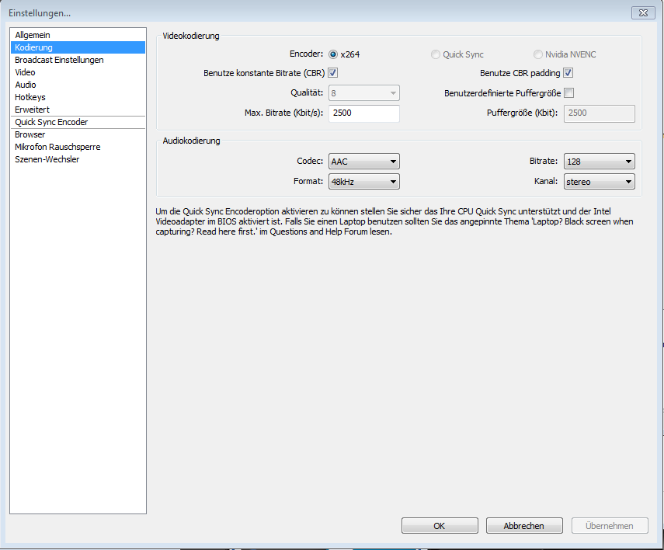The image size is (664, 550).
Task: Uncheck Benutze konstante Bitrate (CBR)
Action: pos(333,73)
